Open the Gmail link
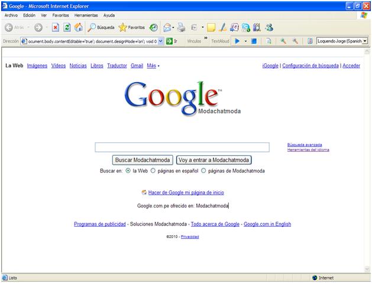Viewport: 372px width, 283px height. 137,66
